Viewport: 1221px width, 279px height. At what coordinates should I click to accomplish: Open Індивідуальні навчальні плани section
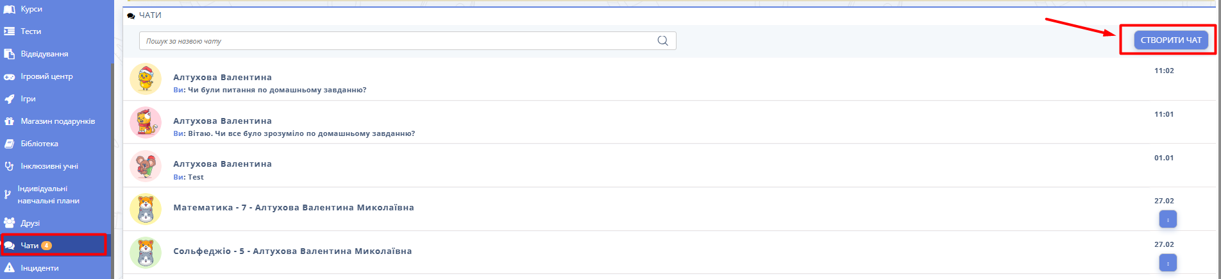coord(48,194)
